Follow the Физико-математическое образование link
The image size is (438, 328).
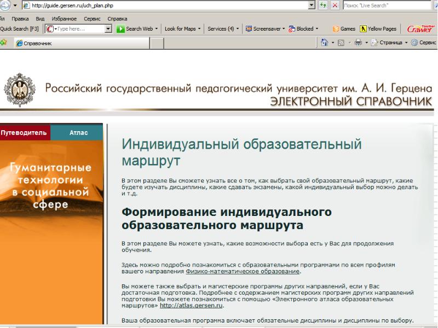pyautogui.click(x=243, y=271)
